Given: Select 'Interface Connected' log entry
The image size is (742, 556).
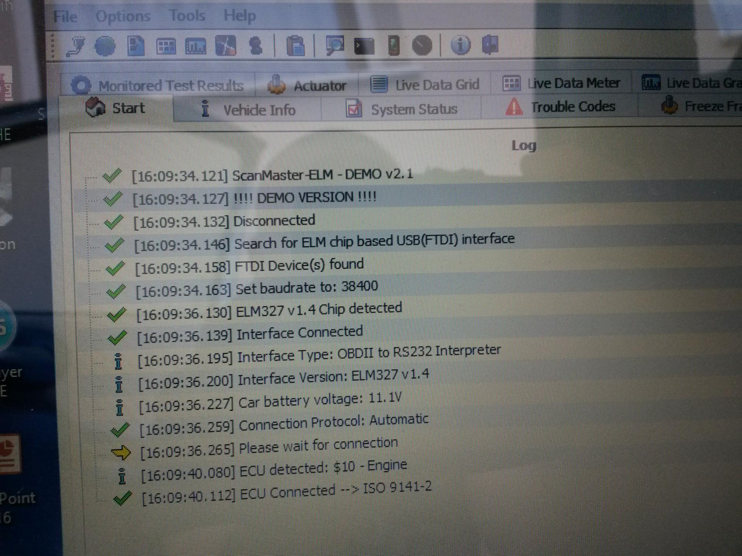Looking at the screenshot, I should pos(250,334).
